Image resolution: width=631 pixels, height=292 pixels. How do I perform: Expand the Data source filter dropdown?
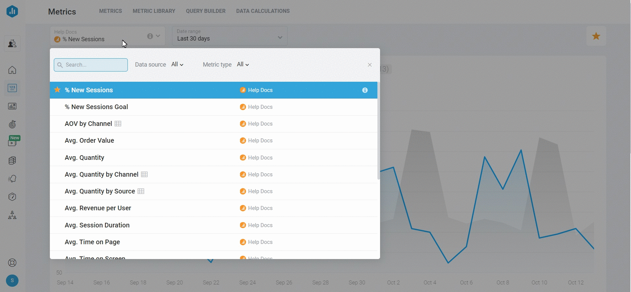click(x=177, y=65)
